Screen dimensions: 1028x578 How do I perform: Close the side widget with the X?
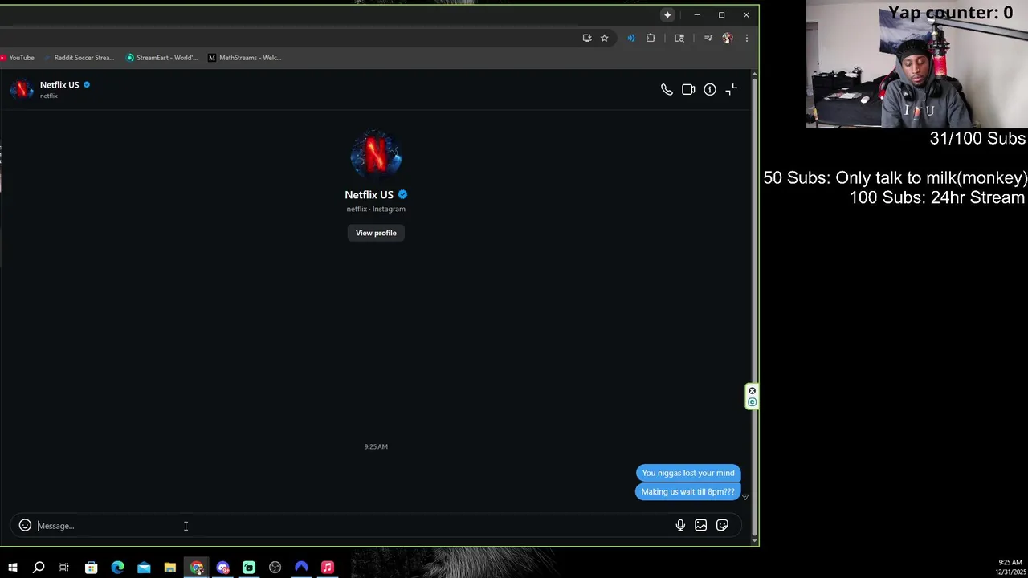752,391
